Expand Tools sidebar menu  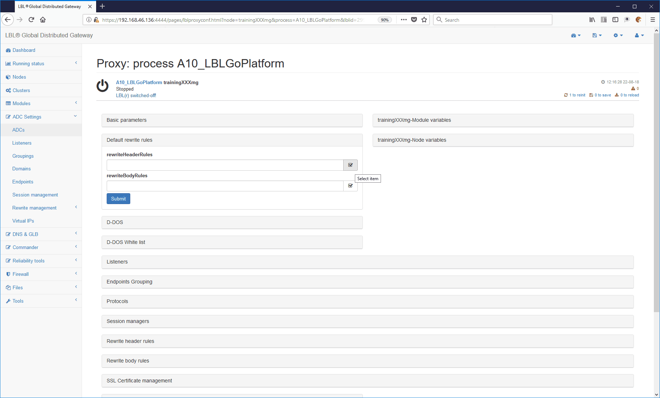pyautogui.click(x=41, y=301)
